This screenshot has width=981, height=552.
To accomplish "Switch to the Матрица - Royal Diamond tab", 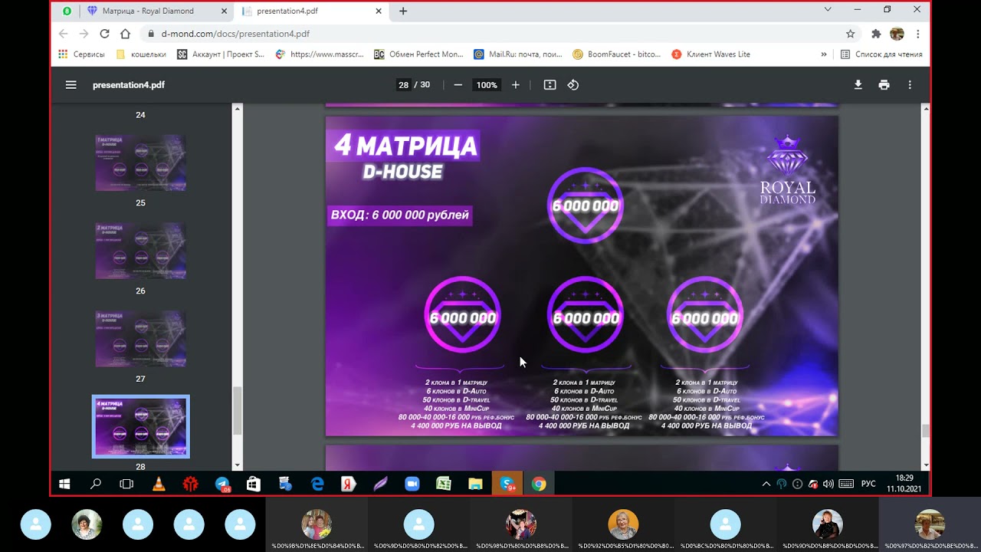I will click(x=156, y=11).
